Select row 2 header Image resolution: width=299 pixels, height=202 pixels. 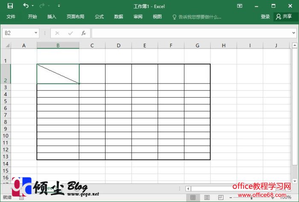click(x=6, y=74)
